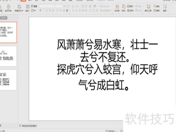Start slideshow from current slide icon
Screen dimensions: 176x132
coord(9,6)
